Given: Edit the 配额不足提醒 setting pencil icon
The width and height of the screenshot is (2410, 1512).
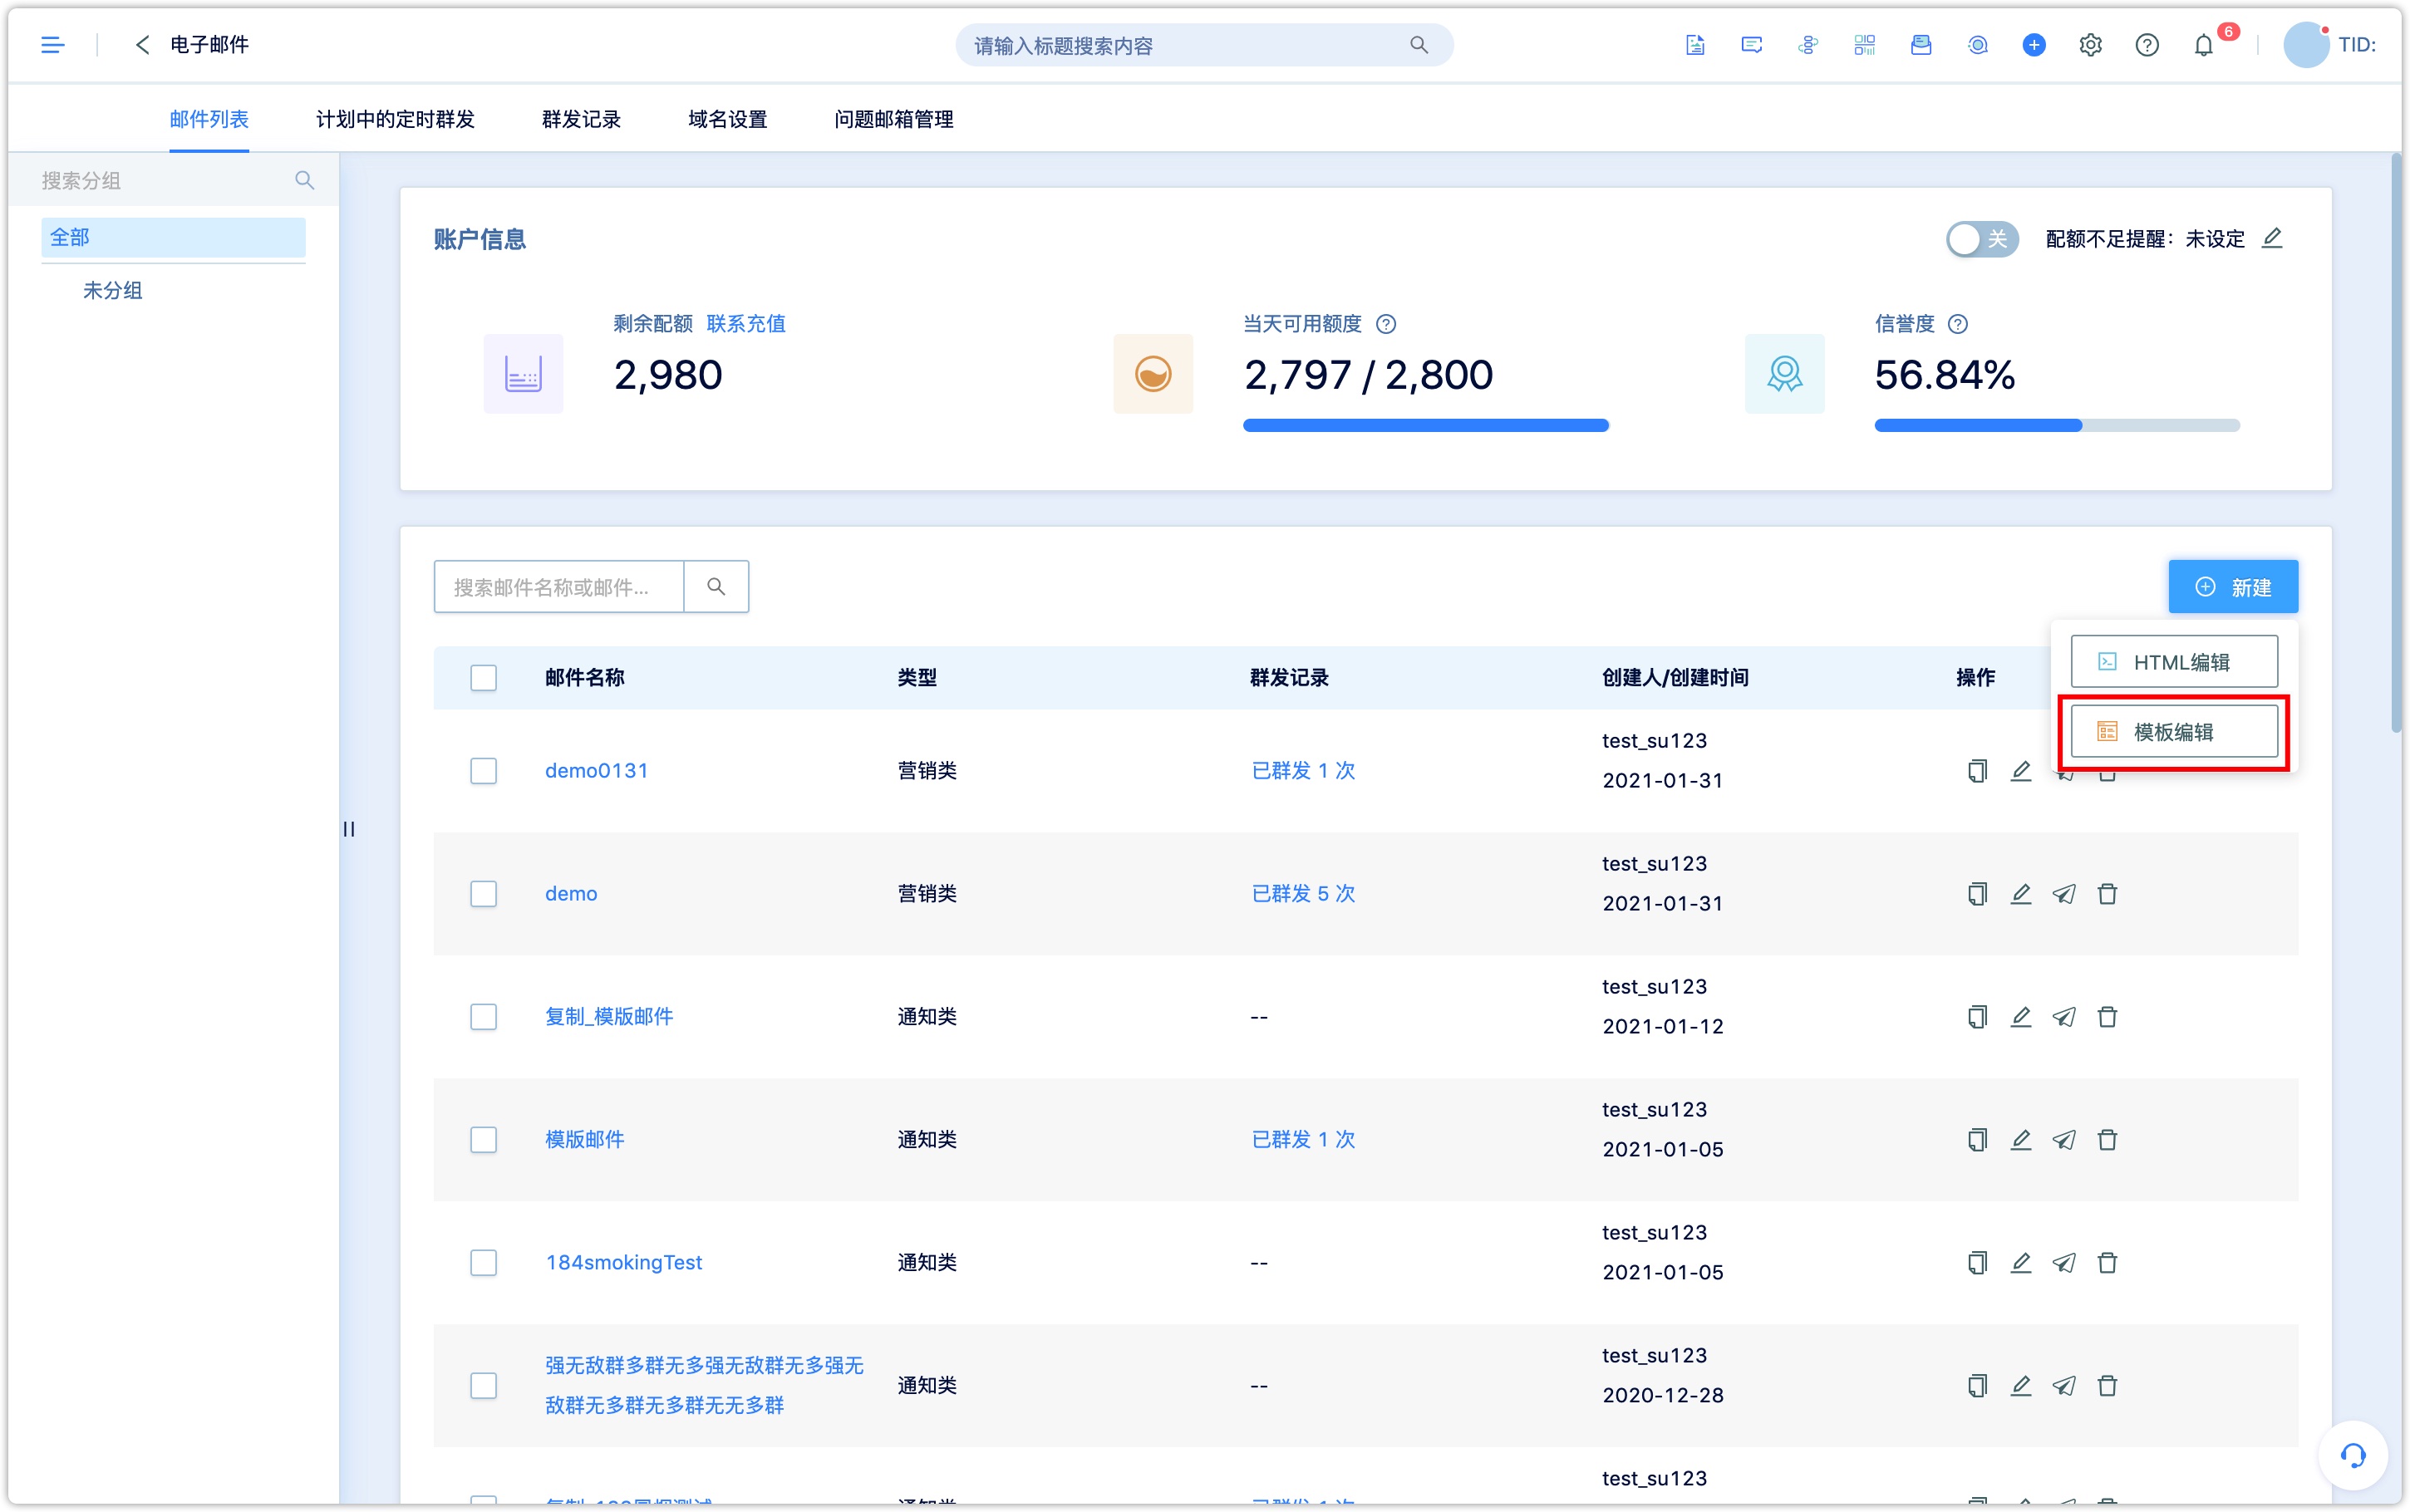Looking at the screenshot, I should (2271, 238).
